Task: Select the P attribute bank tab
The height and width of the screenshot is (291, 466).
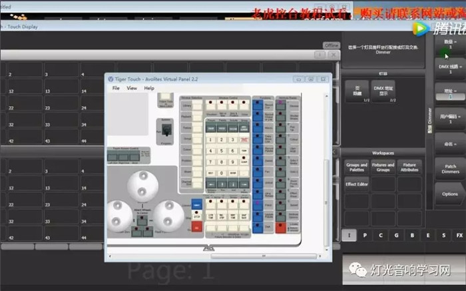Action: pyautogui.click(x=365, y=235)
